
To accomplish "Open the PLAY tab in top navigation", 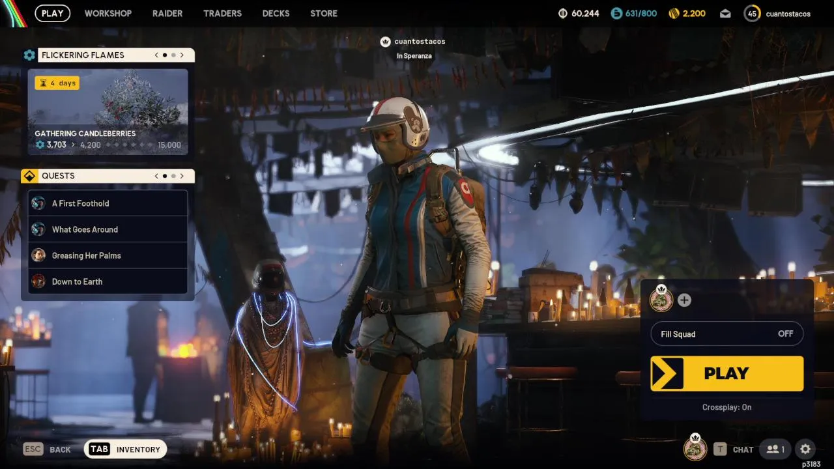I will 52,13.
